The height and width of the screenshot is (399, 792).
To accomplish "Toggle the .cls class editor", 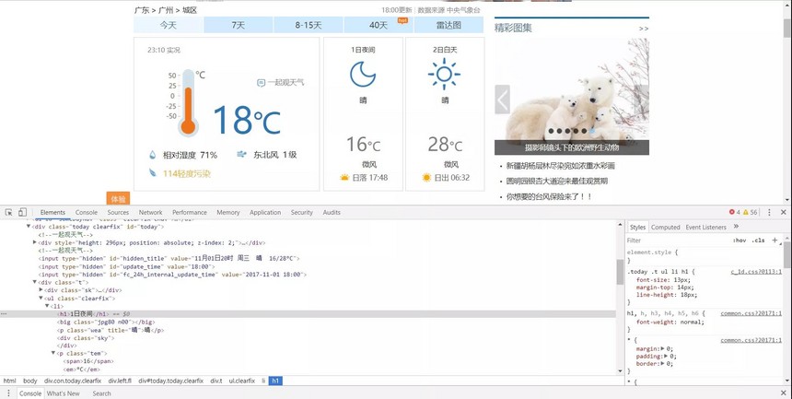I will pos(758,241).
